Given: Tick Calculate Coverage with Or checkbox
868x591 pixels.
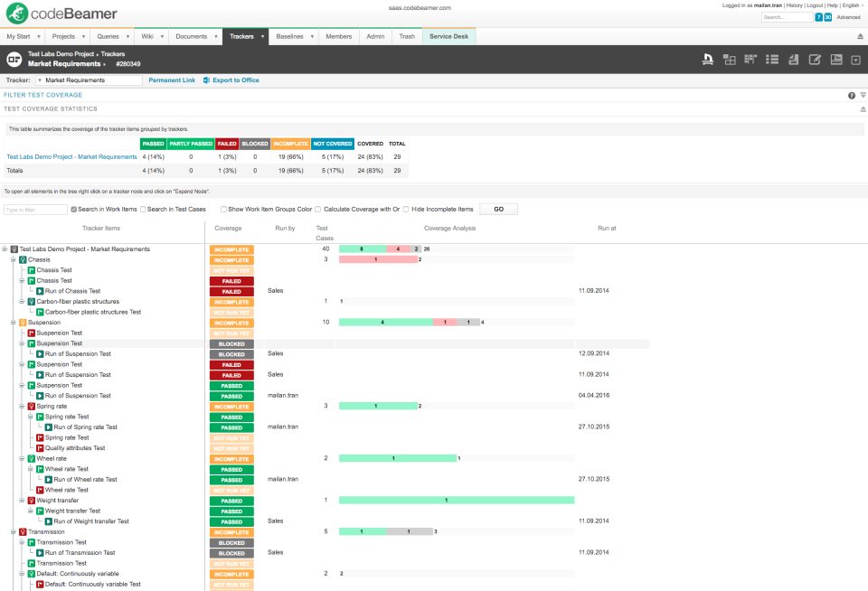Looking at the screenshot, I should tap(317, 210).
